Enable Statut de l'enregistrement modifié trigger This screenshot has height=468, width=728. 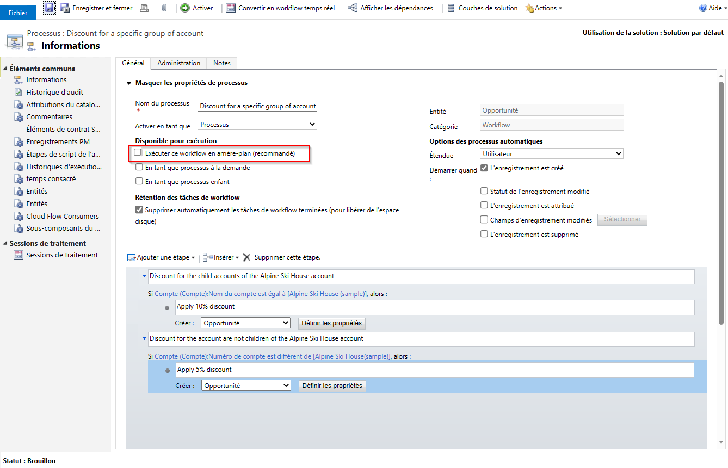click(x=484, y=190)
